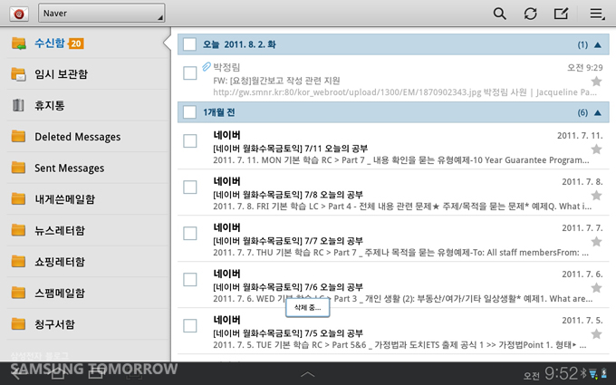
Task: Open 임시 보관함 folder
Action: [87, 74]
